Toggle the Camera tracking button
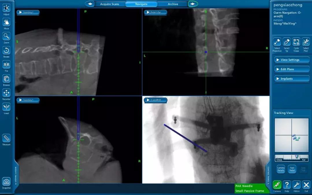This screenshot has width=312, height=195. (x=277, y=185)
